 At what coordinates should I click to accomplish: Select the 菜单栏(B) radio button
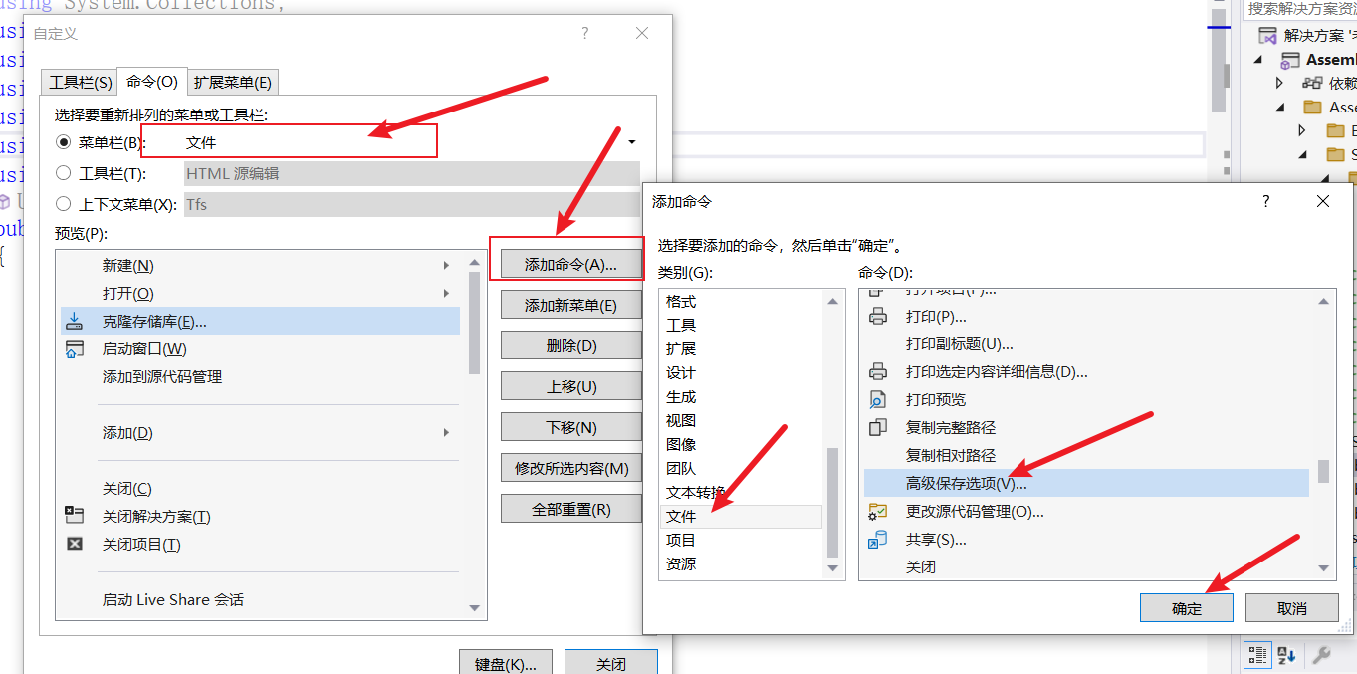64,143
